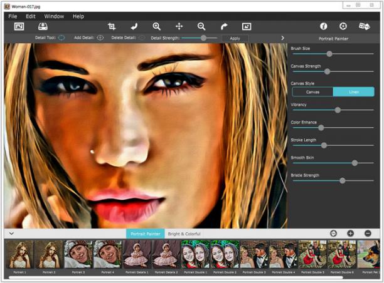
Task: Switch to the Bright & Colorful tab
Action: (184, 234)
